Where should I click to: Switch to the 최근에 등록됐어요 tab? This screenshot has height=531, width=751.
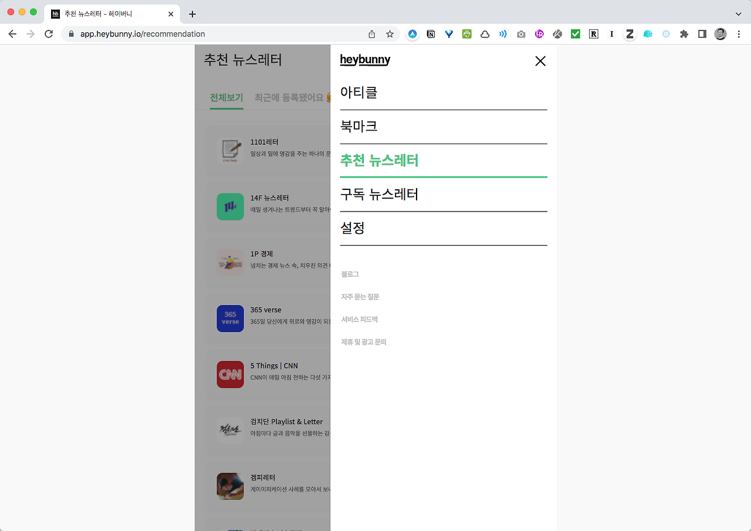coord(292,98)
